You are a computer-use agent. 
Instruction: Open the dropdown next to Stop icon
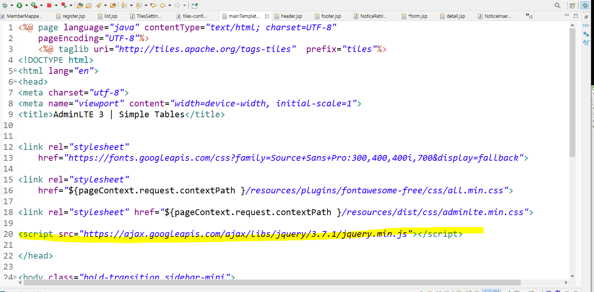coord(56,5)
